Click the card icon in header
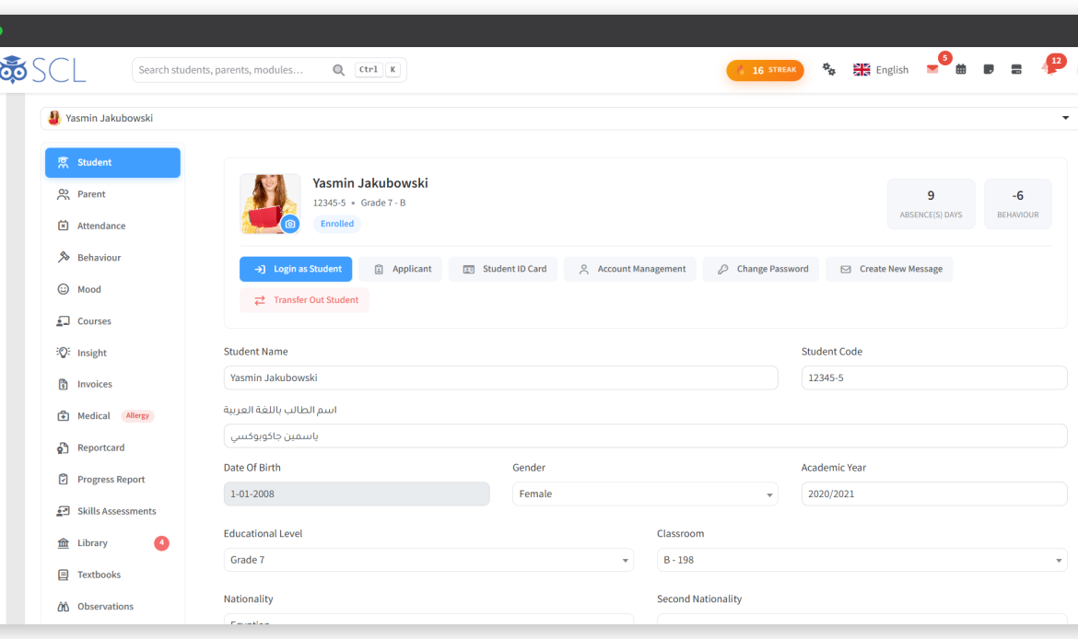This screenshot has width=1078, height=639. tap(1016, 69)
